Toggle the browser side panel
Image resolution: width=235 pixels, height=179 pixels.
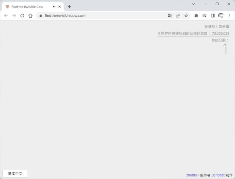tap(213, 16)
